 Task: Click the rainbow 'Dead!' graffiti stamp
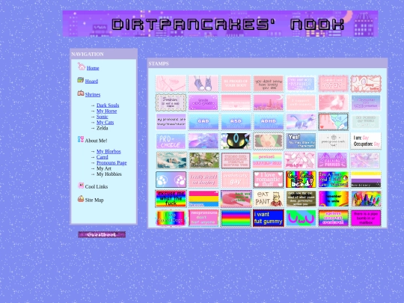tap(301, 180)
